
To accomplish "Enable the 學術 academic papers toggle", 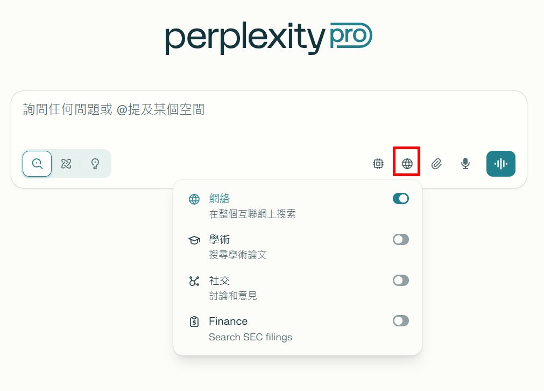I will click(x=401, y=240).
